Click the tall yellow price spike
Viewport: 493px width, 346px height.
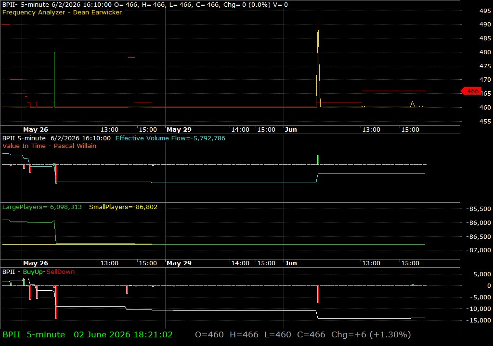click(318, 63)
